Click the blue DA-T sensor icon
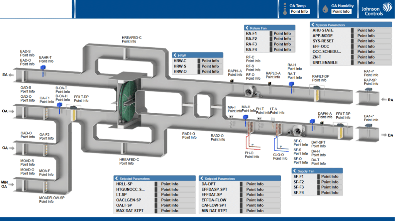Screen dimensions: 395x221 (x=312, y=124)
